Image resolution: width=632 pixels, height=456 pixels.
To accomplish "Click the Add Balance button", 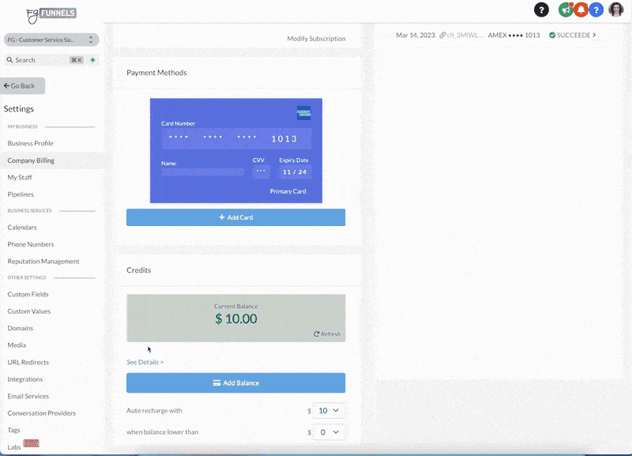I will click(235, 383).
